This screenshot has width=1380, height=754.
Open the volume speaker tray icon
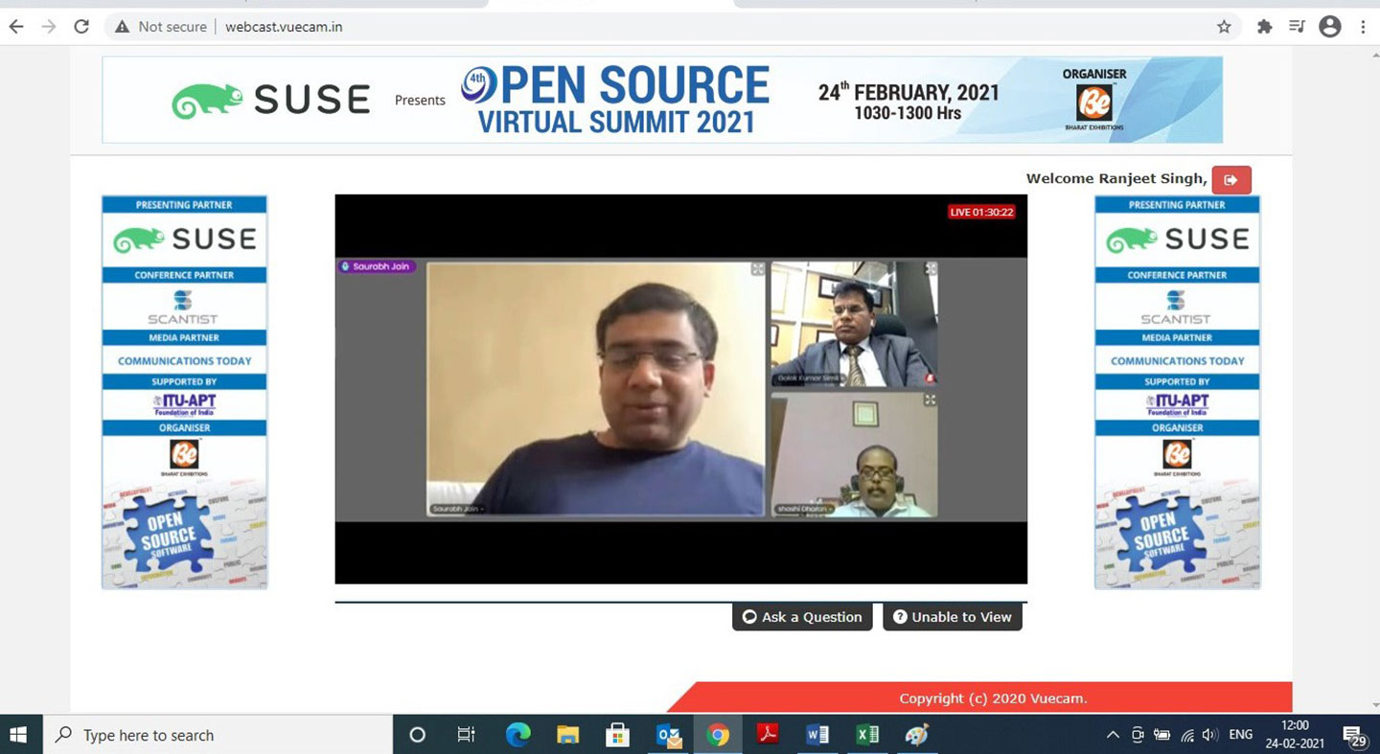[1210, 735]
